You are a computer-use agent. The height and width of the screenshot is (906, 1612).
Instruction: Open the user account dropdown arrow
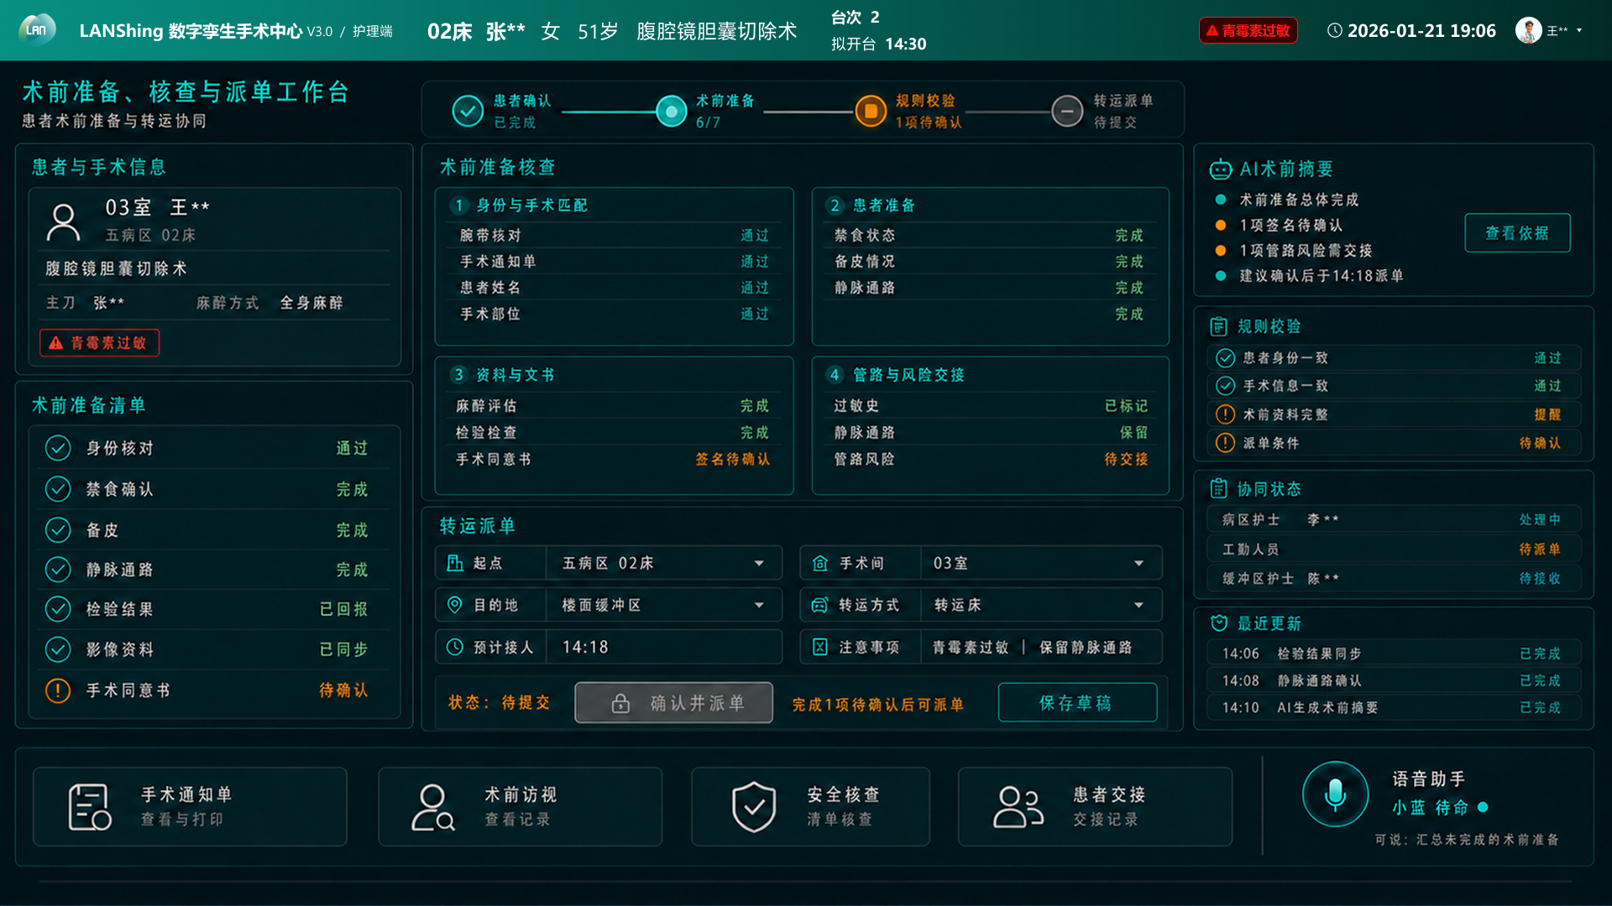tap(1579, 30)
